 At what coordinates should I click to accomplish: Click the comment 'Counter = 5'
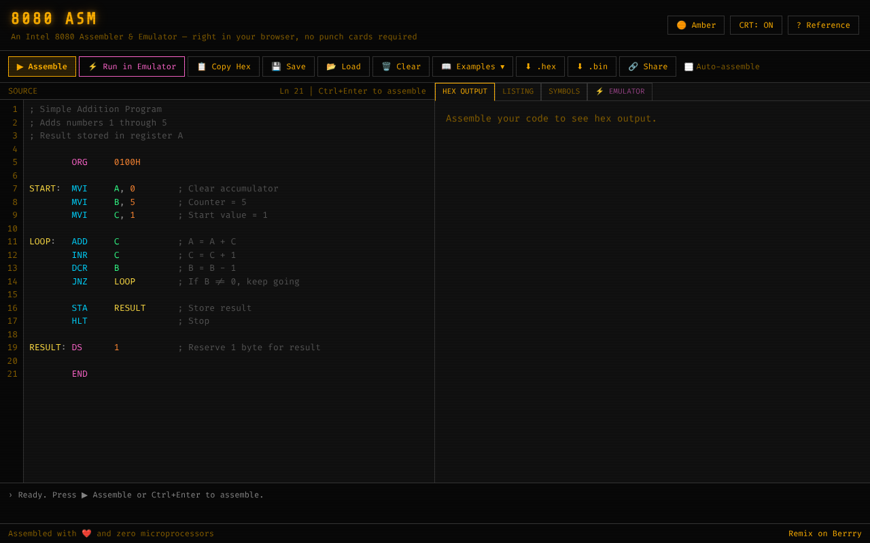[x=212, y=202]
